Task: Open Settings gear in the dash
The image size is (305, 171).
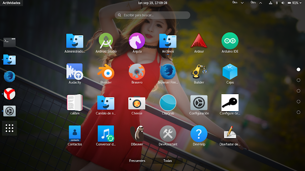Action: point(10,111)
